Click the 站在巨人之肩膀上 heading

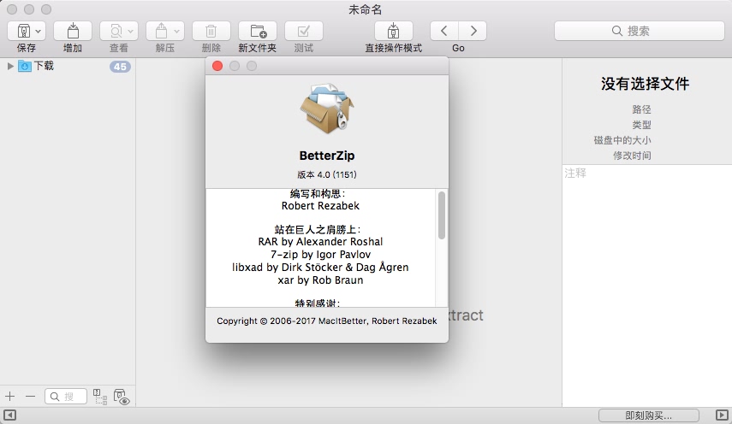coord(318,230)
